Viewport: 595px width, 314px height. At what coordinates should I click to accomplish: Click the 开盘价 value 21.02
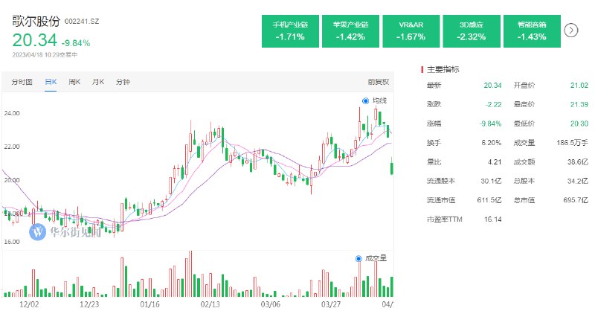[579, 86]
